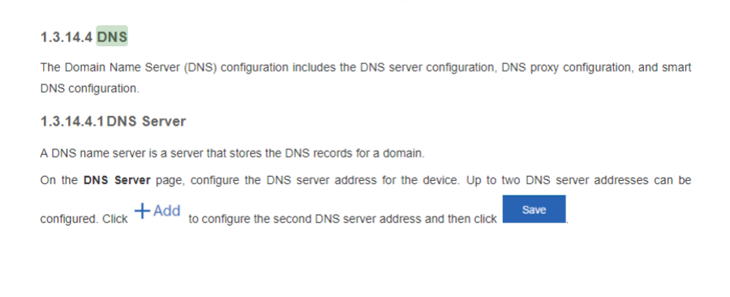Image resolution: width=730 pixels, height=297 pixels.
Task: Click the DNS Server subsection heading text
Action: (146, 122)
